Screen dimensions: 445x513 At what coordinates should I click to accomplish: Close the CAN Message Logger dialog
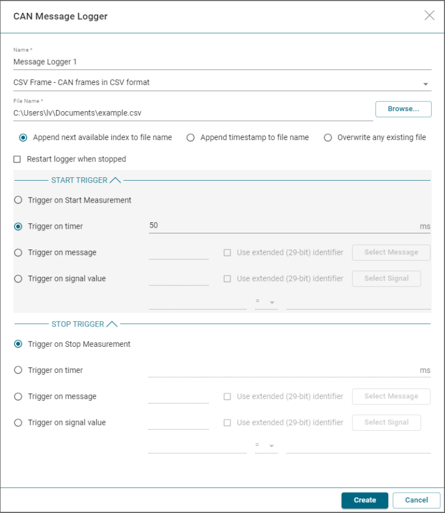429,16
